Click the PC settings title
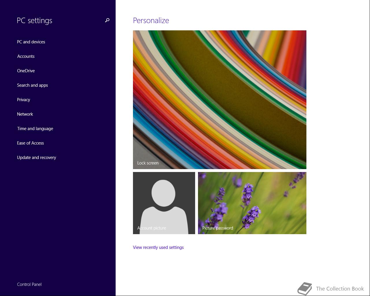 pos(34,21)
